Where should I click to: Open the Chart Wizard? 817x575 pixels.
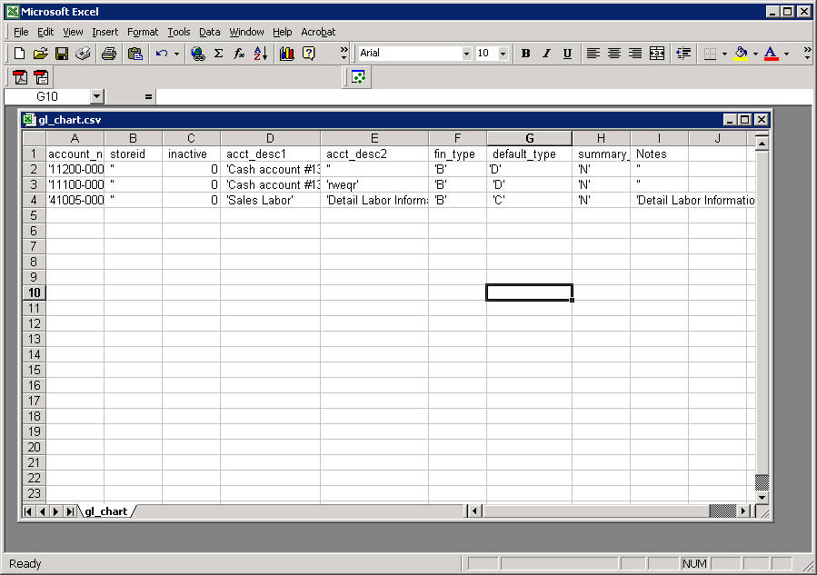coord(286,54)
